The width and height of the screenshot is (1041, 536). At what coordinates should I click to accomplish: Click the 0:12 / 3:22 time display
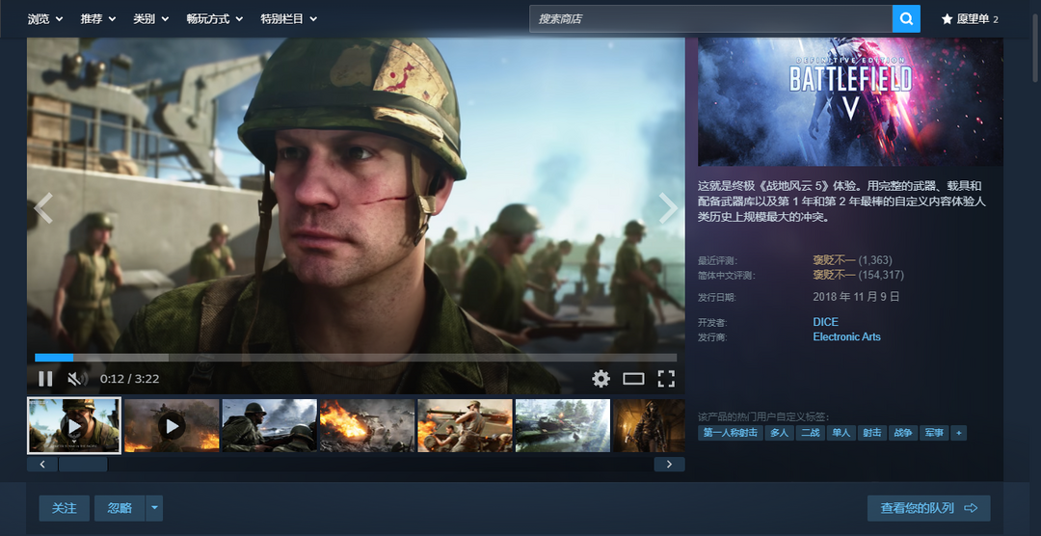(129, 379)
